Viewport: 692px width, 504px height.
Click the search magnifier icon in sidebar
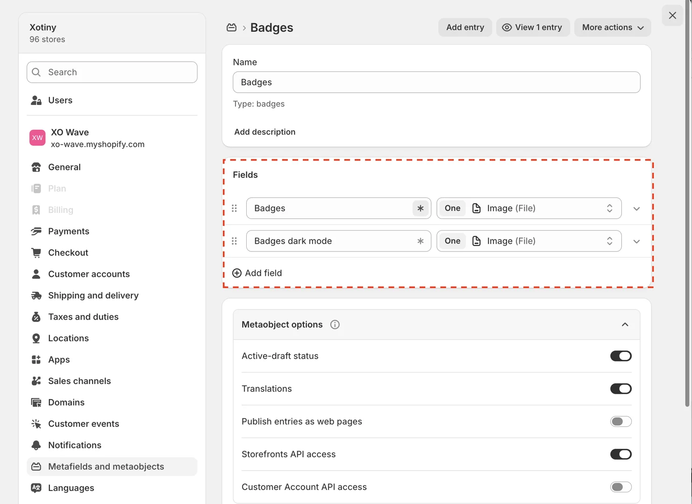coord(36,72)
